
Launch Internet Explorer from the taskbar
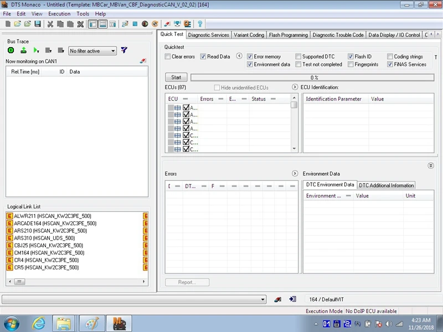tap(39, 323)
